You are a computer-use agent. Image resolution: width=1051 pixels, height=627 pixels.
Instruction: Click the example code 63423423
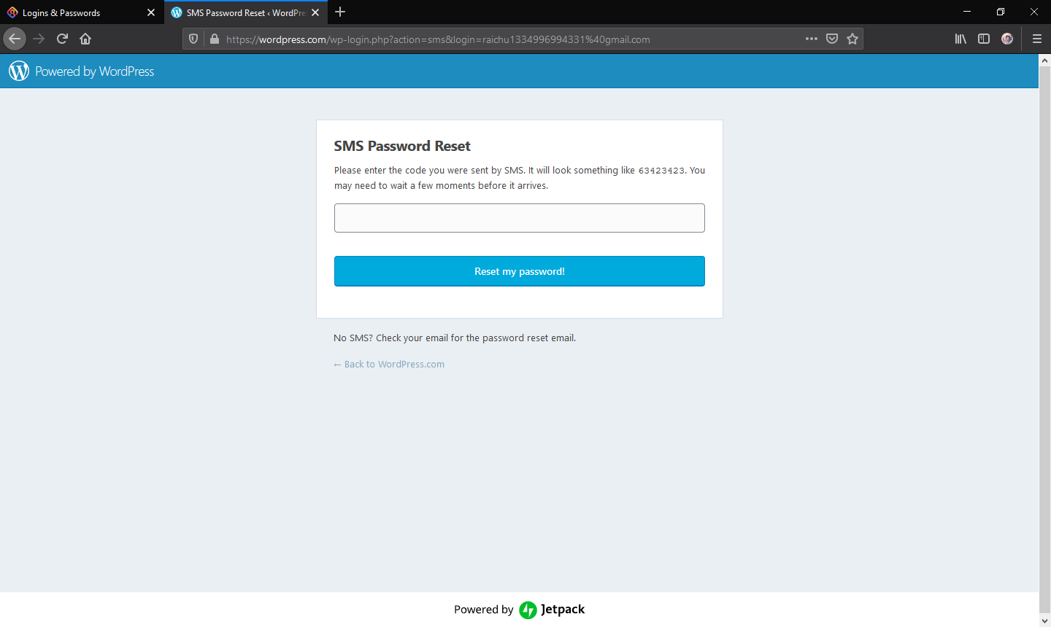click(661, 171)
